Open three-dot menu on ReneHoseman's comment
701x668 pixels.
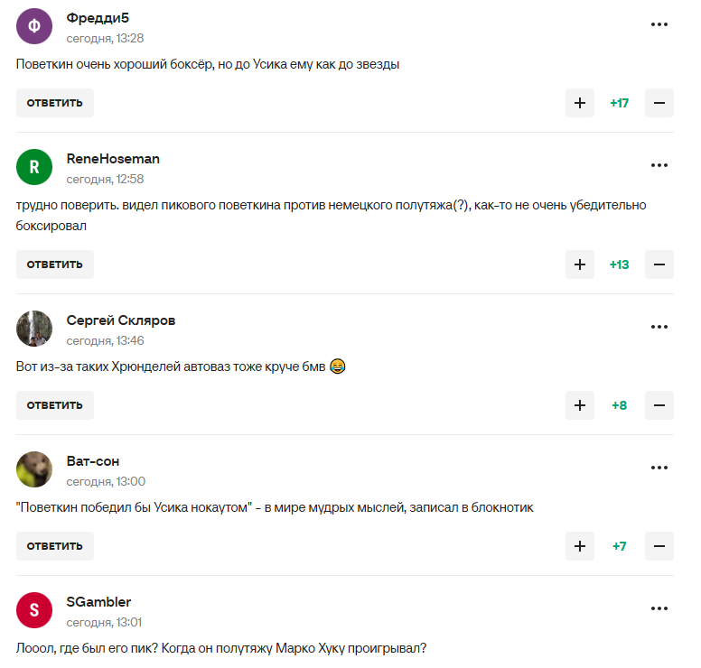pos(659,165)
